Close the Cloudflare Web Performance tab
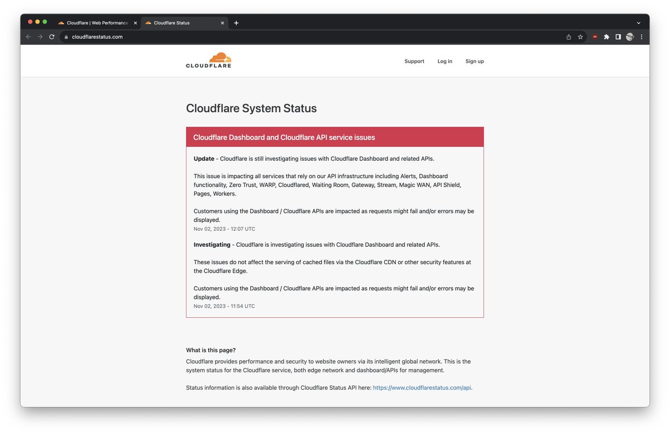 (x=135, y=23)
